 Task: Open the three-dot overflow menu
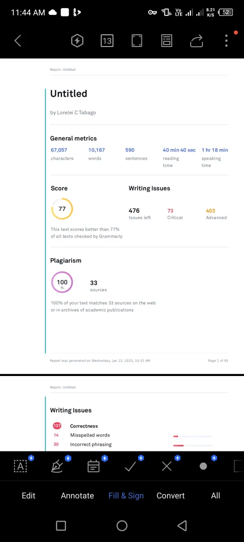(226, 41)
